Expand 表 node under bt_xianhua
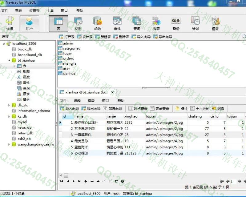This screenshot has height=197, width=246. pos(14,66)
